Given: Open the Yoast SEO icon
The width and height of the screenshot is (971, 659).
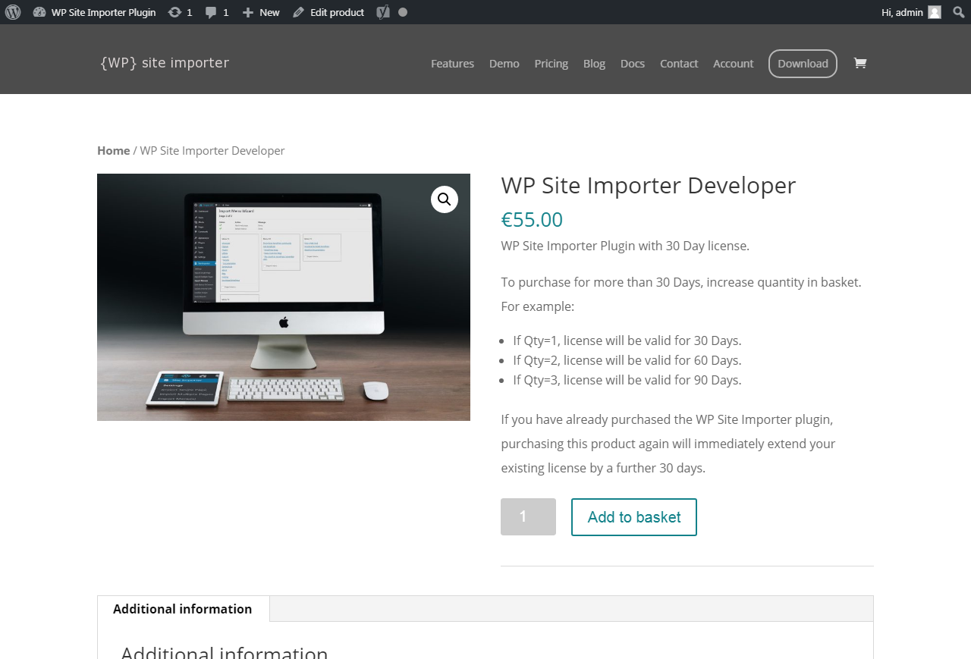Looking at the screenshot, I should coord(383,12).
